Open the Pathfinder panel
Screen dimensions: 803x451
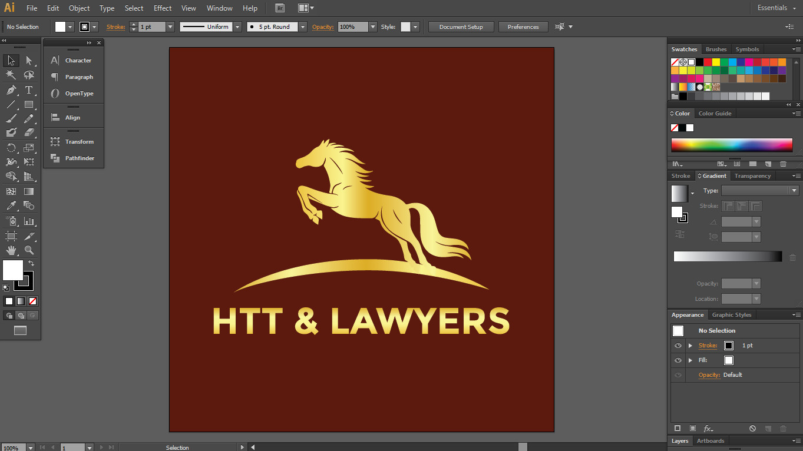73,158
